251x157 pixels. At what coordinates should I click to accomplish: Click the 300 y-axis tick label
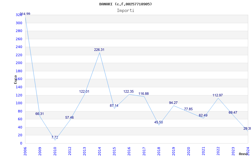(19, 23)
